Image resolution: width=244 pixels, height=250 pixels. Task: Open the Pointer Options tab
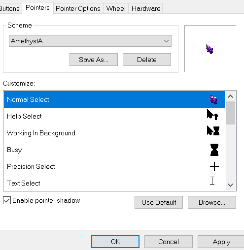tap(78, 8)
